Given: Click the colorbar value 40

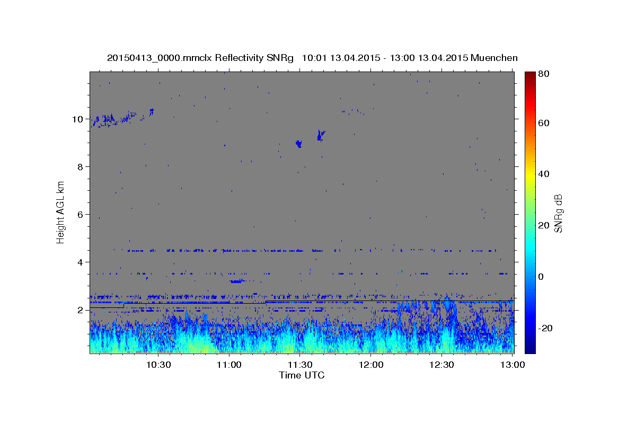Looking at the screenshot, I should click(x=544, y=174).
